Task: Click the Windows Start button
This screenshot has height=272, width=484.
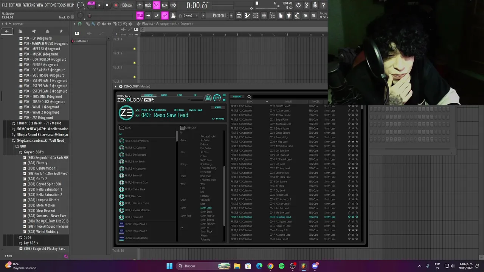Action: coord(169,266)
